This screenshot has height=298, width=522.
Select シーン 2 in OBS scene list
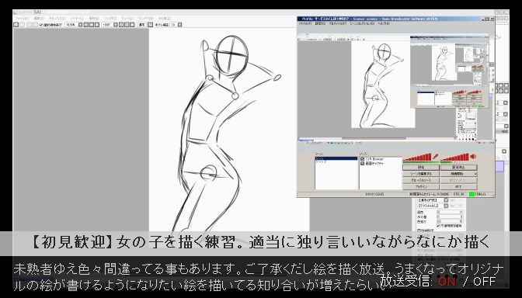pos(321,162)
